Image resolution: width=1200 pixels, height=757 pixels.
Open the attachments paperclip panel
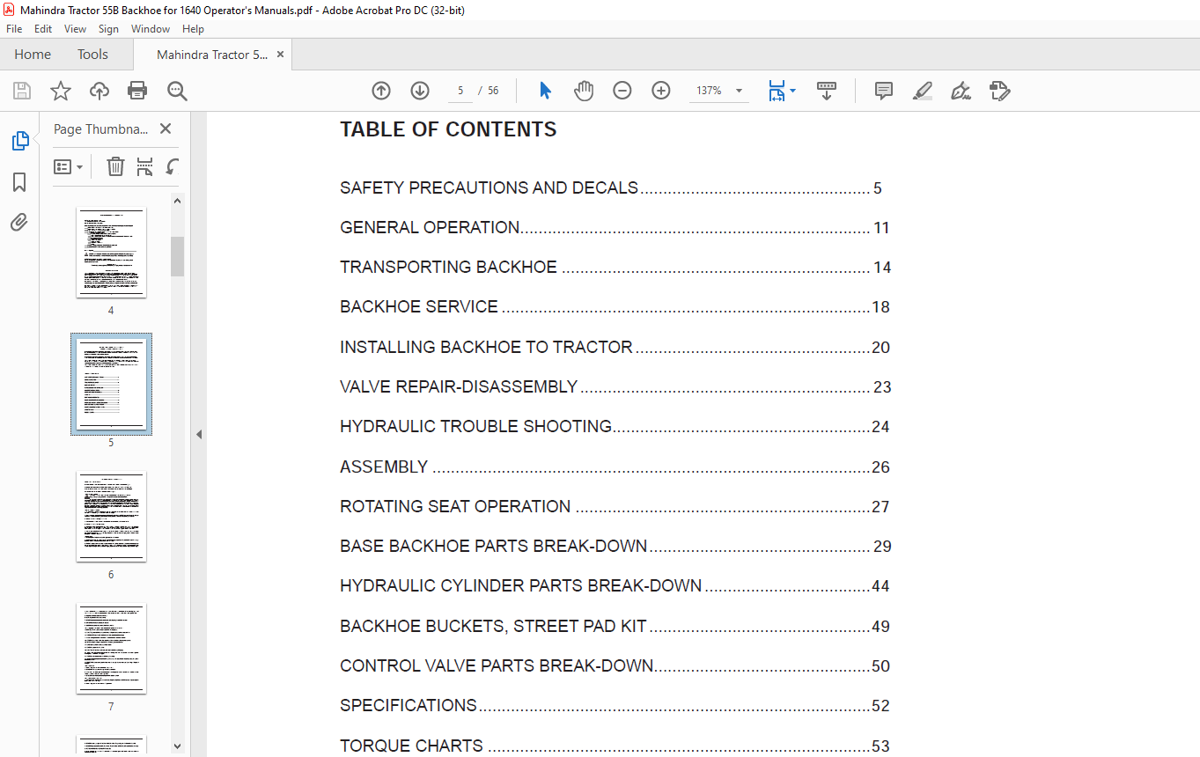pos(19,222)
